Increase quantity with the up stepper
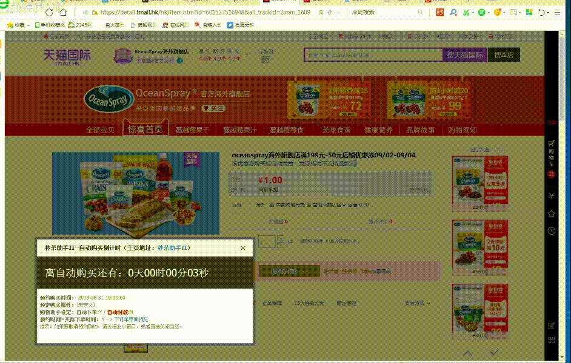The height and width of the screenshot is (363, 571). (281, 238)
